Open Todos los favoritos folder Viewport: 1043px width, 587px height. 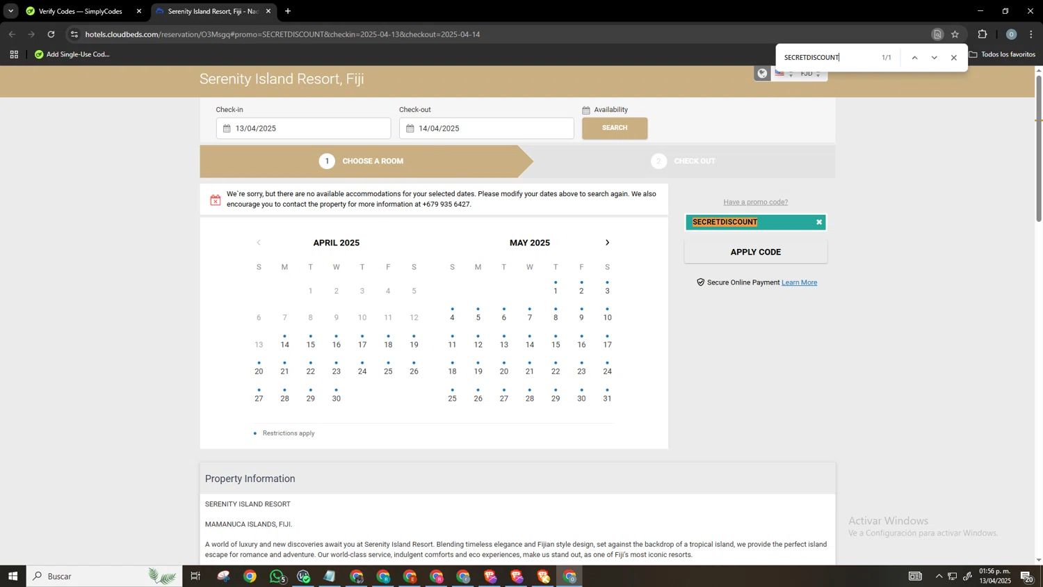pos(1002,54)
